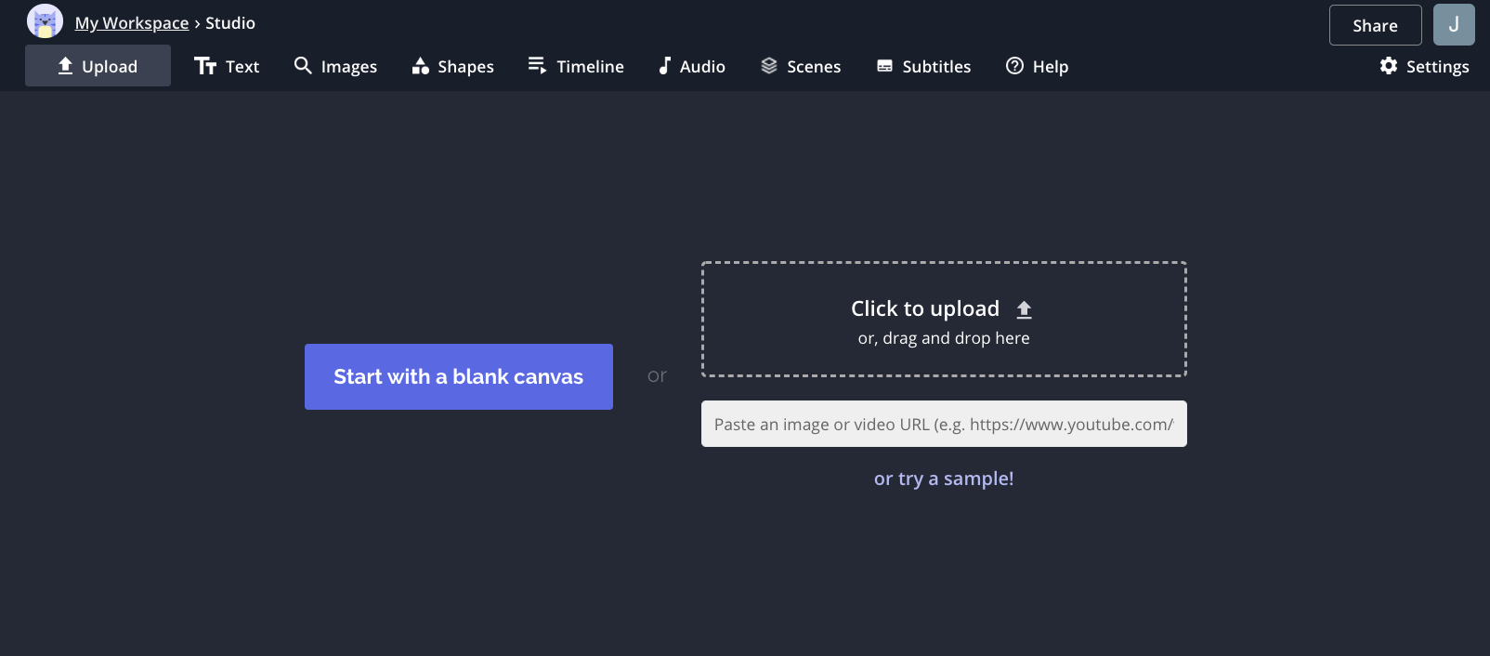Open Settings with the gear icon
1490x656 pixels.
(1424, 66)
